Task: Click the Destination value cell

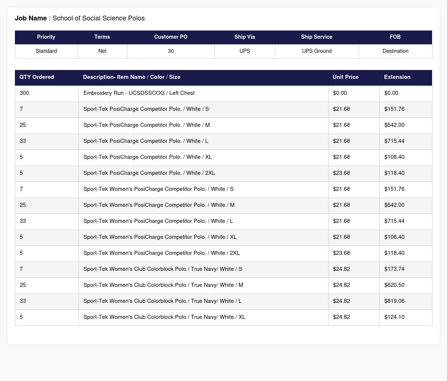Action: point(395,51)
